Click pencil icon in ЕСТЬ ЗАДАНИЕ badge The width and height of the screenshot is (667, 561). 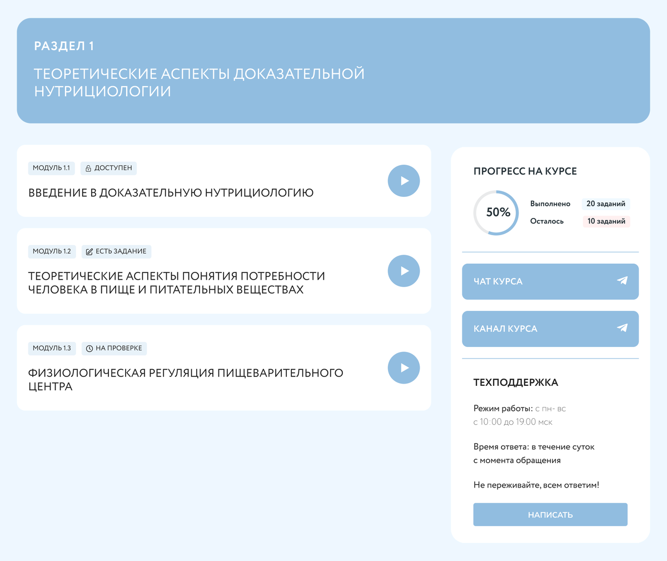tap(89, 252)
